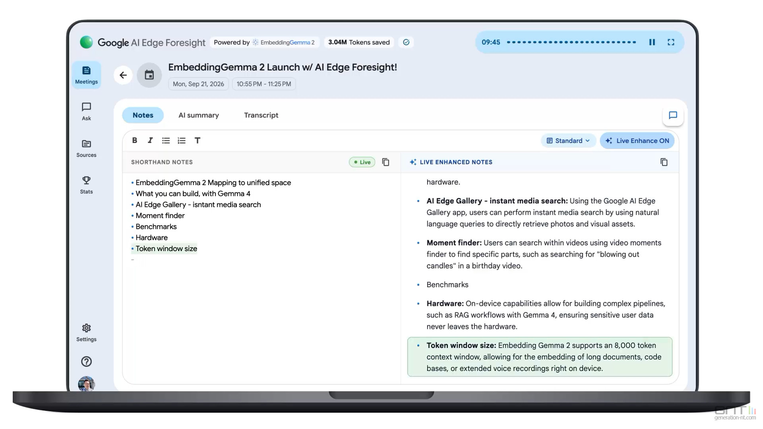Viewport: 763px width, 429px height.
Task: Open the chat comment panel icon
Action: 673,115
